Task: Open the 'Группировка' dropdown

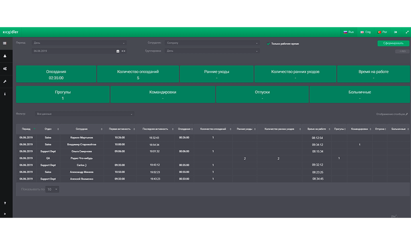Action: pyautogui.click(x=212, y=51)
